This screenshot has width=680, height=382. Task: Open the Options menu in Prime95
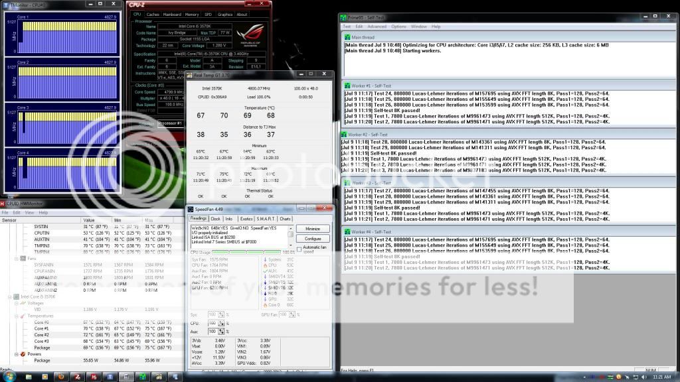tap(398, 27)
